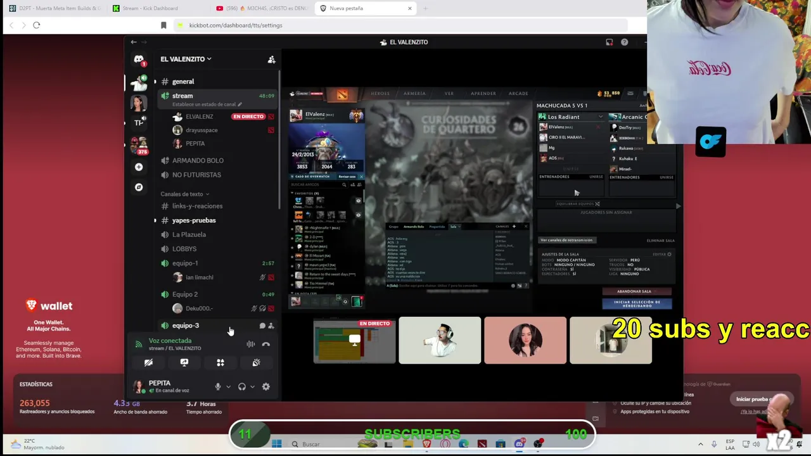Click the EN DIRECTO stream thumbnail tile
This screenshot has height=456, width=811.
(355, 341)
